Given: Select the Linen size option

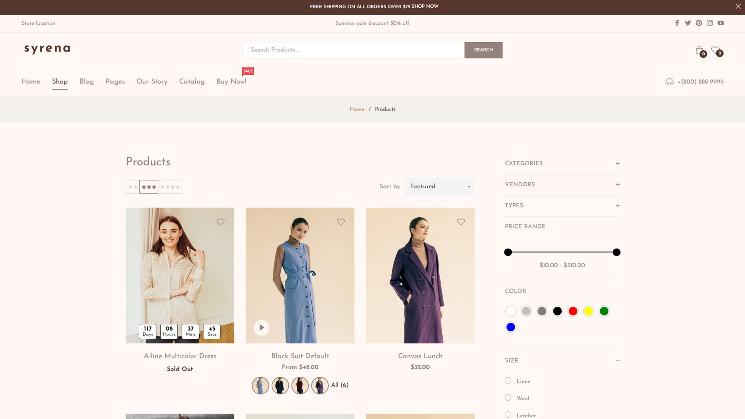Looking at the screenshot, I should pyautogui.click(x=508, y=381).
